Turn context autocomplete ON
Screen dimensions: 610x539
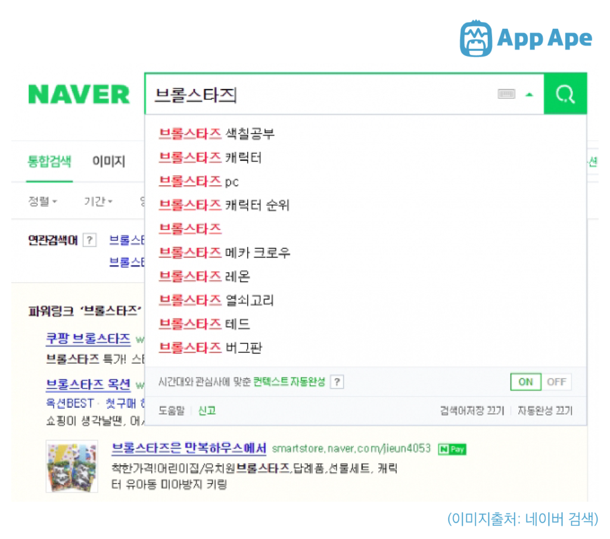pos(525,382)
